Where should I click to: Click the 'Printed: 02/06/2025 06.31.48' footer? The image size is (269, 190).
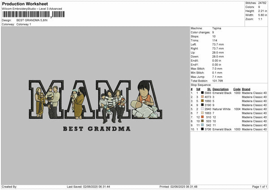(178, 186)
